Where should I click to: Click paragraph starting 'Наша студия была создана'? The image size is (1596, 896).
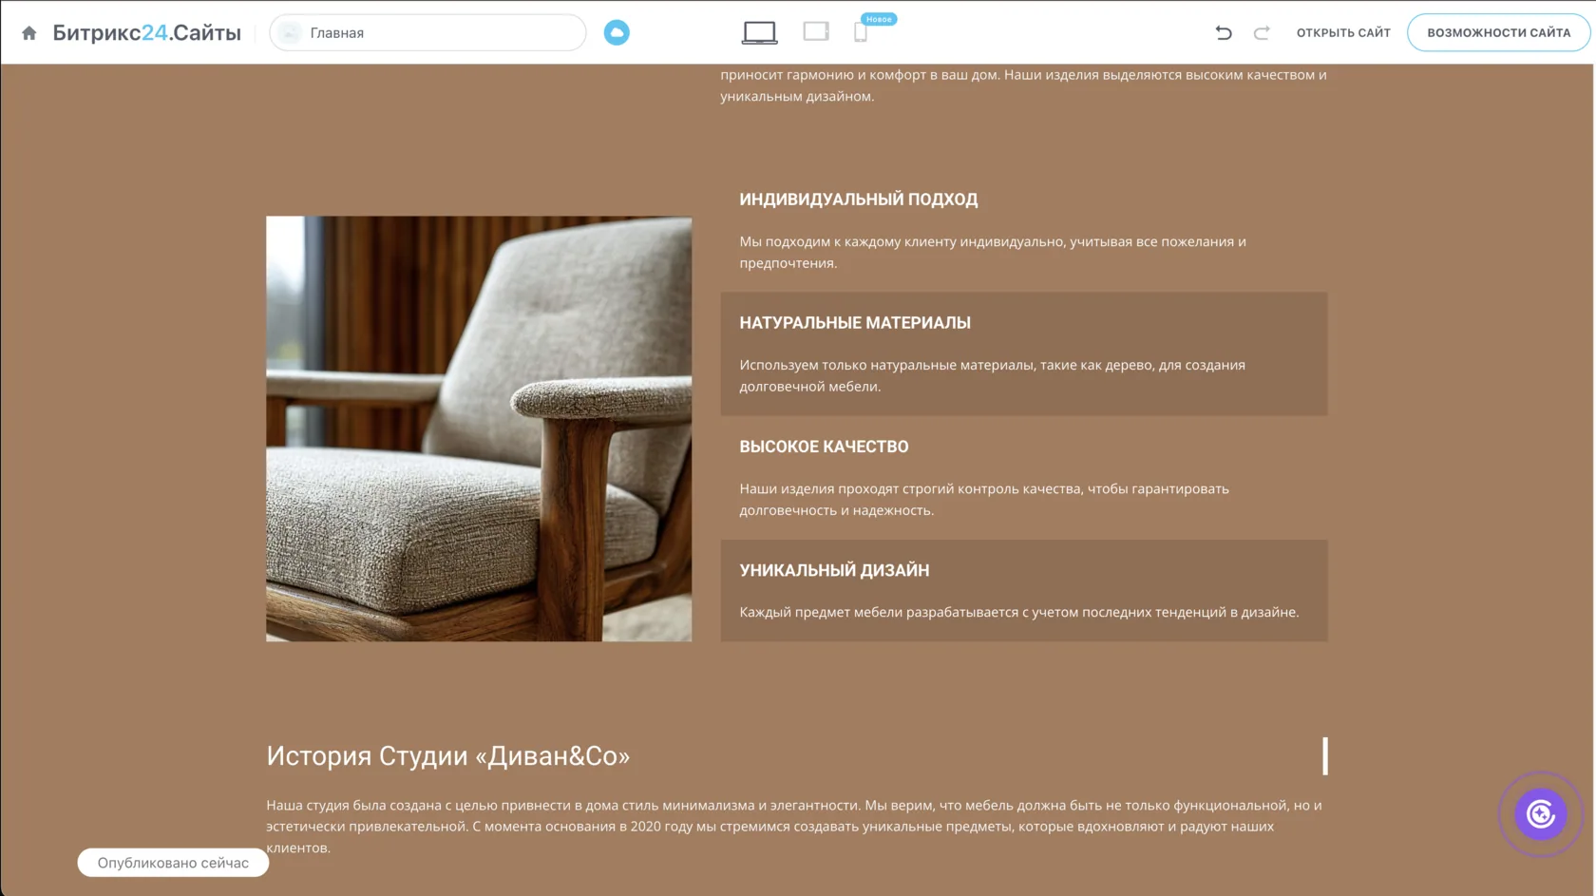pyautogui.click(x=794, y=827)
